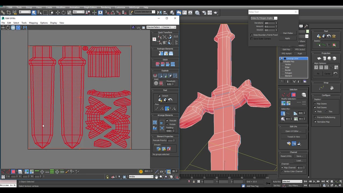The width and height of the screenshot is (343, 193).
Task: Select Vertex Color Channel radio button
Action: [x=282, y=171]
